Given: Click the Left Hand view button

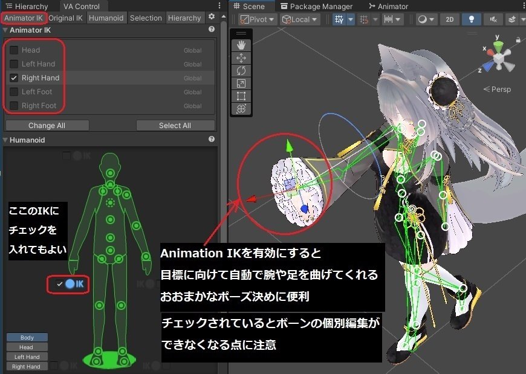Looking at the screenshot, I should click(x=27, y=357).
